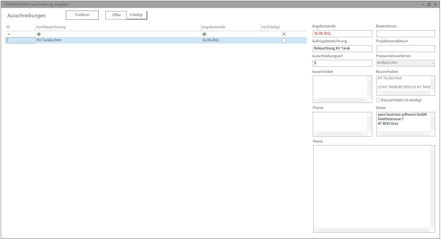This screenshot has height=239, width=441.
Task: Toggle the Ist Erledigt filter checkbox
Action: pyautogui.click(x=284, y=34)
